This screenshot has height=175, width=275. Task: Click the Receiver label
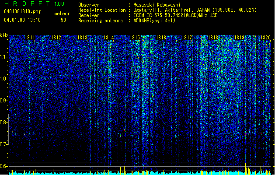click(89, 15)
